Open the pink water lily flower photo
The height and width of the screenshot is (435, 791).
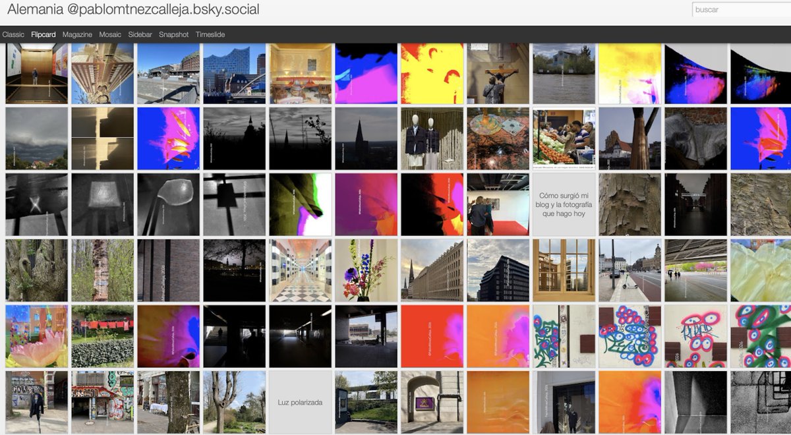pos(36,336)
